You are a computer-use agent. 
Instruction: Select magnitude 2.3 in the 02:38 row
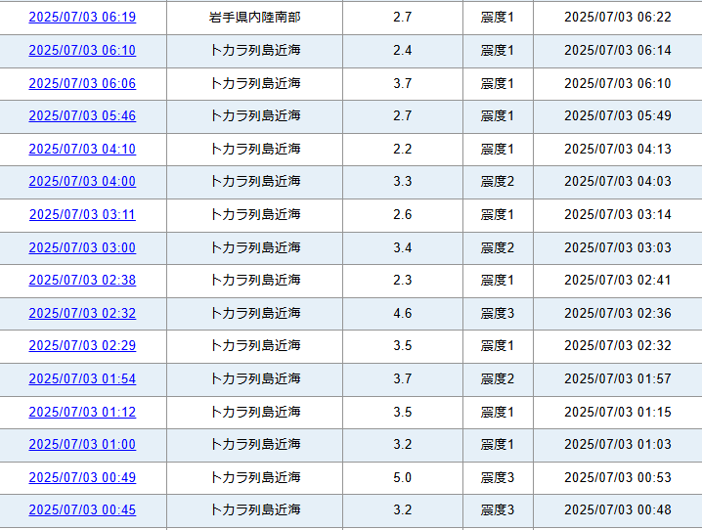pos(403,281)
